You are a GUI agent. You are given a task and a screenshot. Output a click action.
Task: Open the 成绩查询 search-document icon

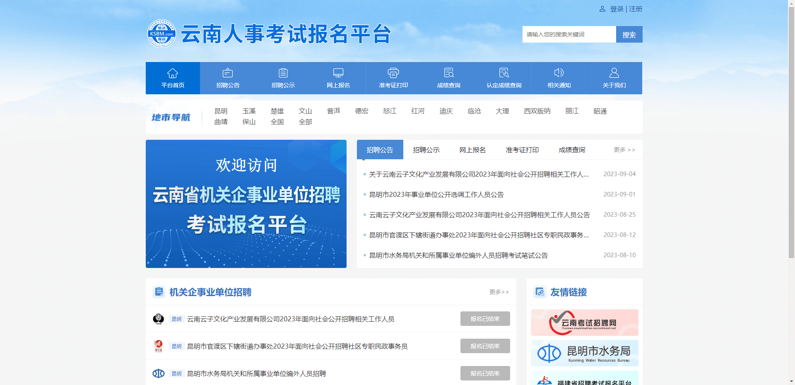tap(449, 73)
